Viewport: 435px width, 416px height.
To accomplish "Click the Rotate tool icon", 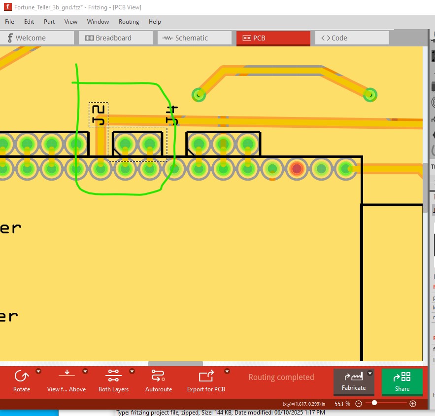I will (x=21, y=377).
